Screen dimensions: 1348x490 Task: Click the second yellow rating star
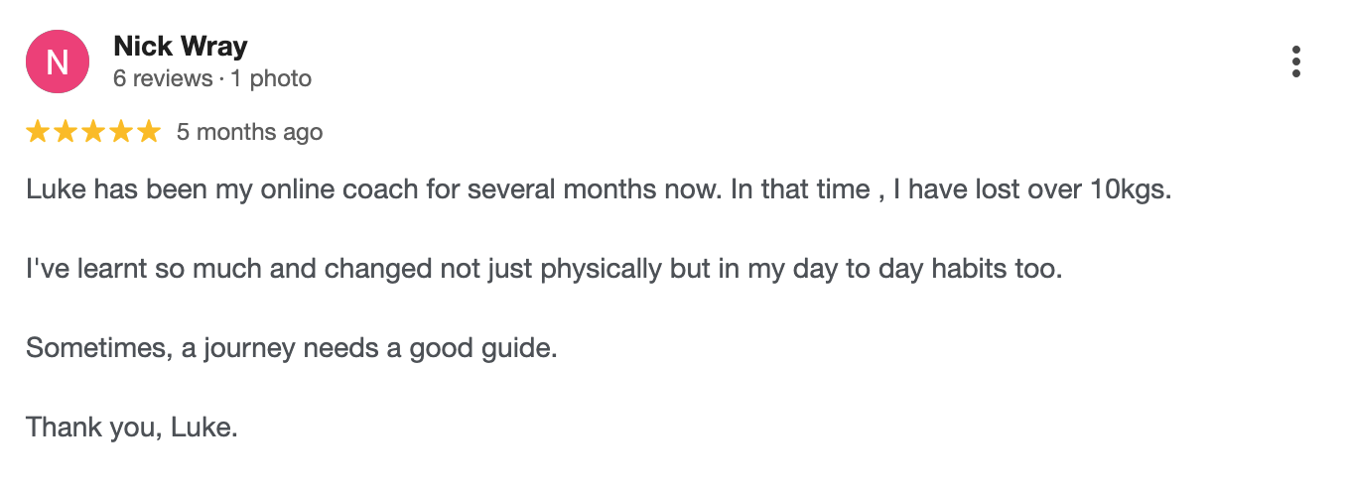[x=66, y=131]
